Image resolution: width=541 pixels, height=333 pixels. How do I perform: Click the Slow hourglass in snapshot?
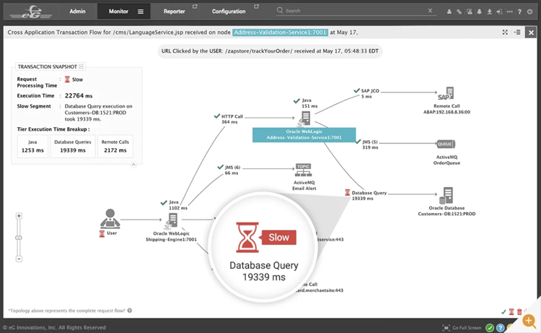tap(67, 79)
